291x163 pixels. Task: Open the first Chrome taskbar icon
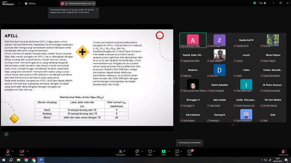[26, 160]
